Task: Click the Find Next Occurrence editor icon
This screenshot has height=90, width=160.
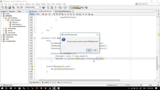Action: pyautogui.click(x=59, y=14)
